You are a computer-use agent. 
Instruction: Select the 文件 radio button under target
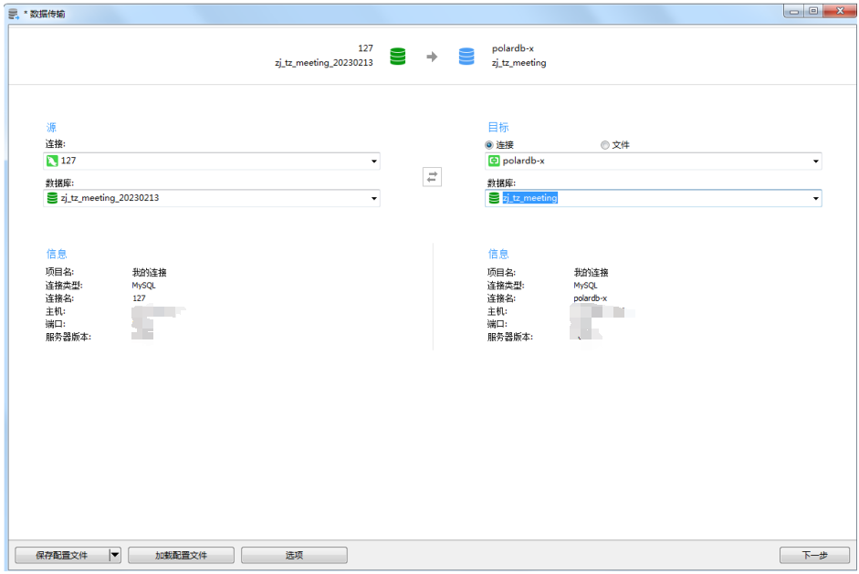pyautogui.click(x=604, y=145)
